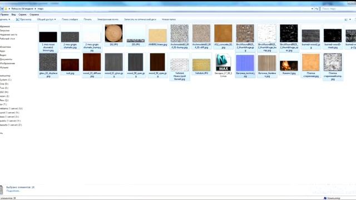Screen dimensions: 356x200
Task: Click the search input field
Action: pos(338,9)
